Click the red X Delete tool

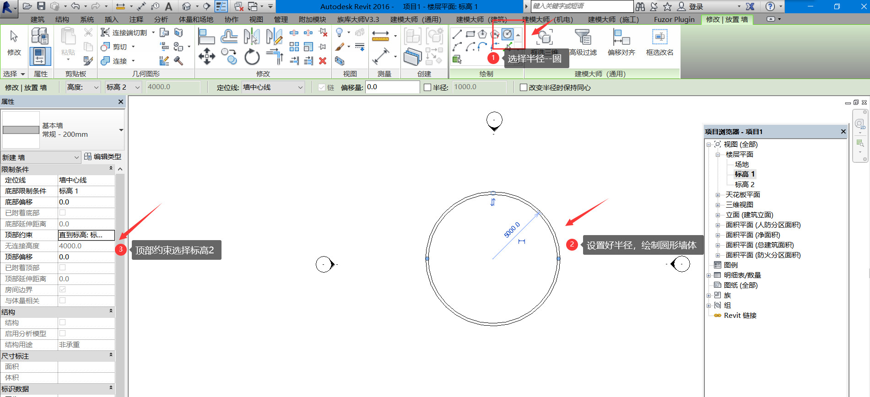[x=323, y=61]
